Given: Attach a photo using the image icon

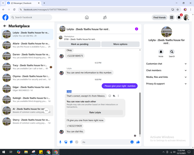Looking at the screenshot, I should point(66,142).
